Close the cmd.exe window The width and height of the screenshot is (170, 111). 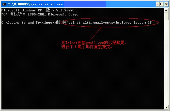tap(166, 4)
